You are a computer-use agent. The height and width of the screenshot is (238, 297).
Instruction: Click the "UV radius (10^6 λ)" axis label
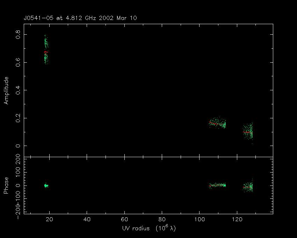[149, 228]
